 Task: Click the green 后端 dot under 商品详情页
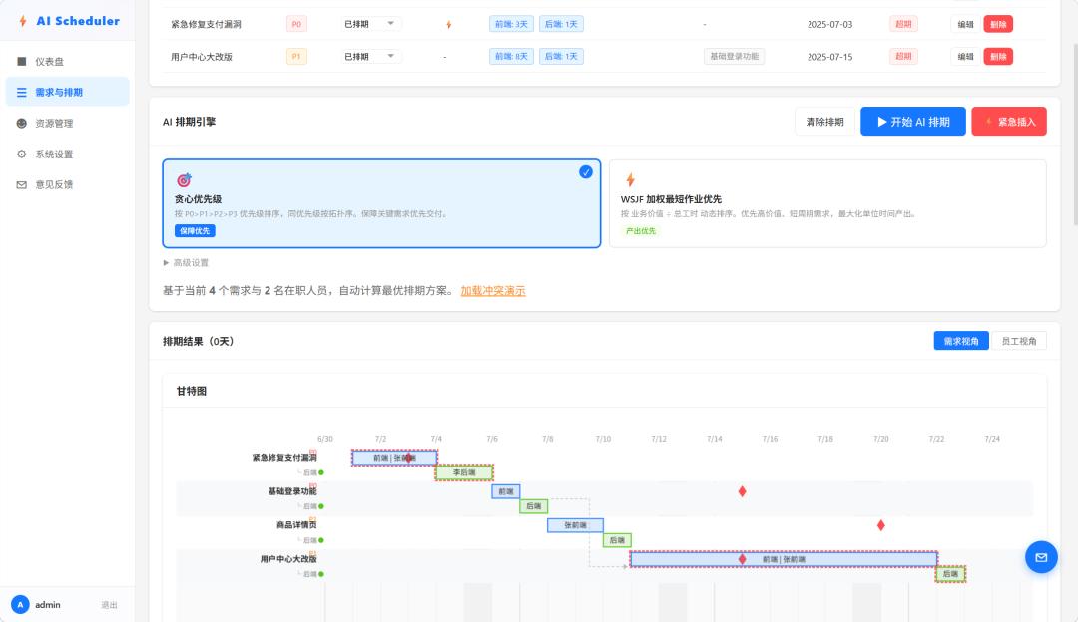(x=321, y=540)
